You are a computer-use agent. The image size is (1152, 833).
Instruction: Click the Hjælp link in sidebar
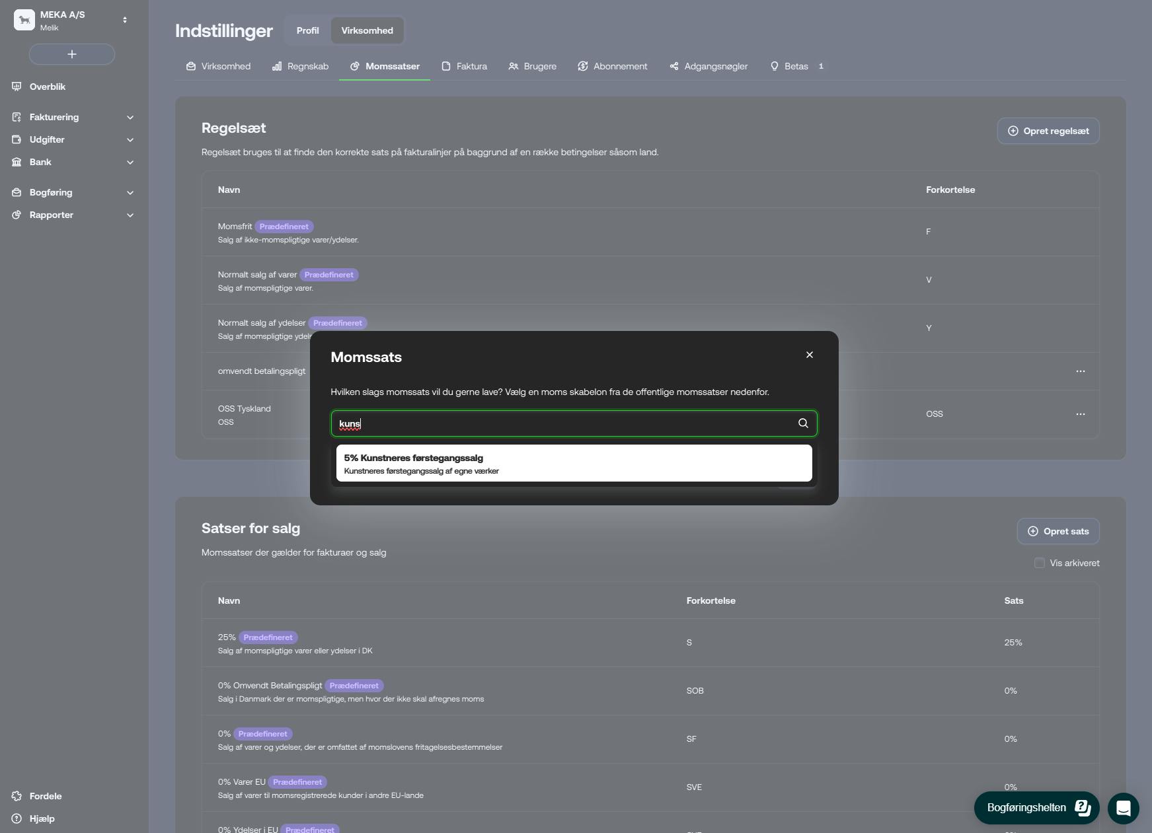click(x=42, y=818)
